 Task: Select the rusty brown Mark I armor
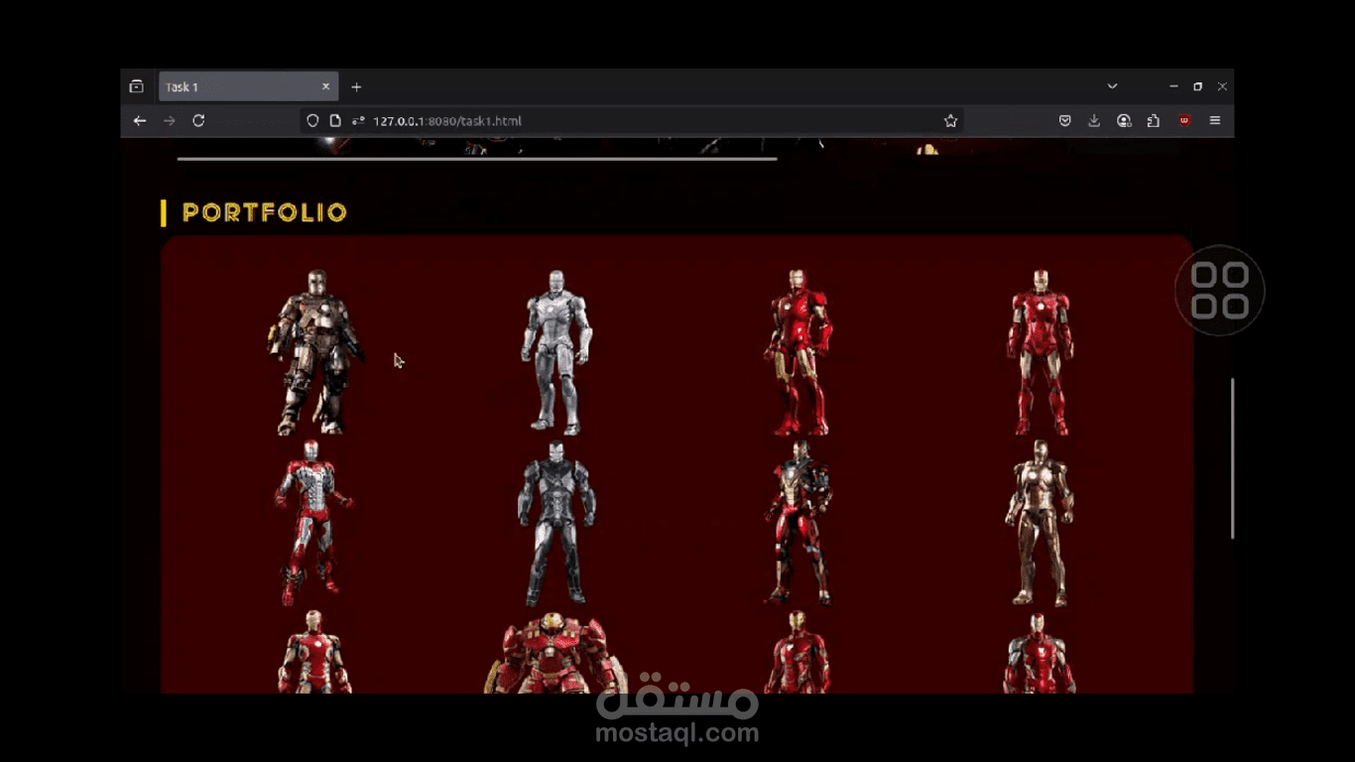(315, 352)
